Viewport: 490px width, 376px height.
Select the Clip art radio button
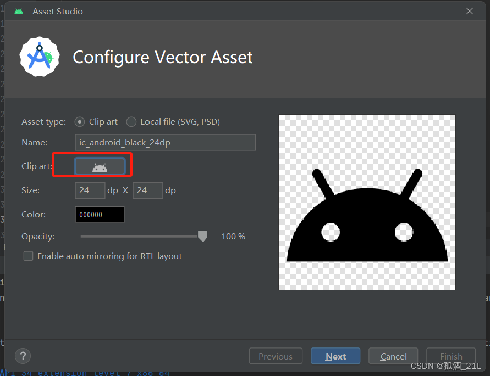[80, 122]
